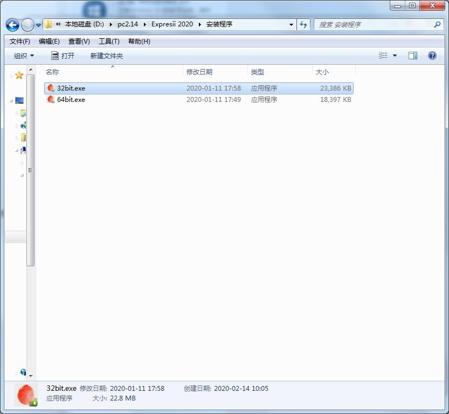This screenshot has width=449, height=414.
Task: Click the 创建日期 2020-02-14 10:05 value
Action: [x=241, y=389]
